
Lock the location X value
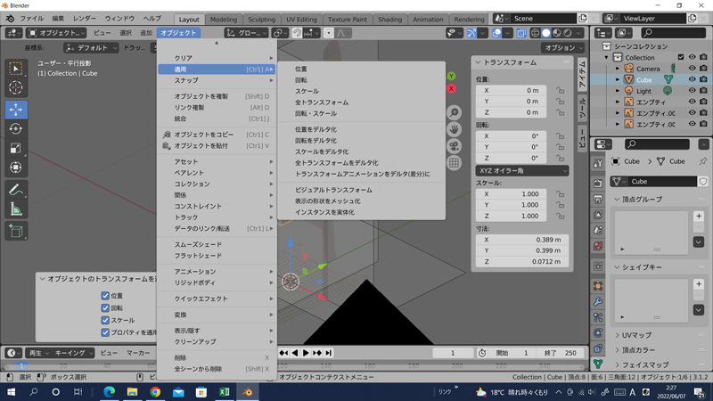(x=561, y=91)
